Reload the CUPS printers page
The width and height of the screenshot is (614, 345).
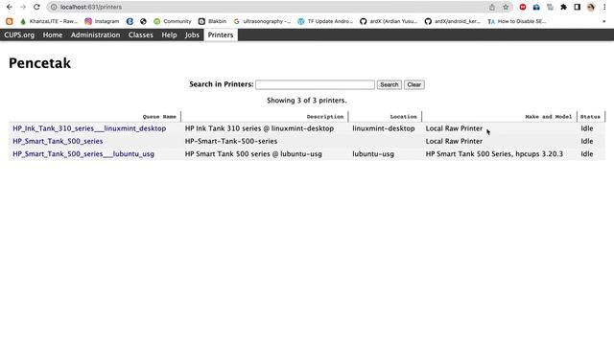(36, 7)
